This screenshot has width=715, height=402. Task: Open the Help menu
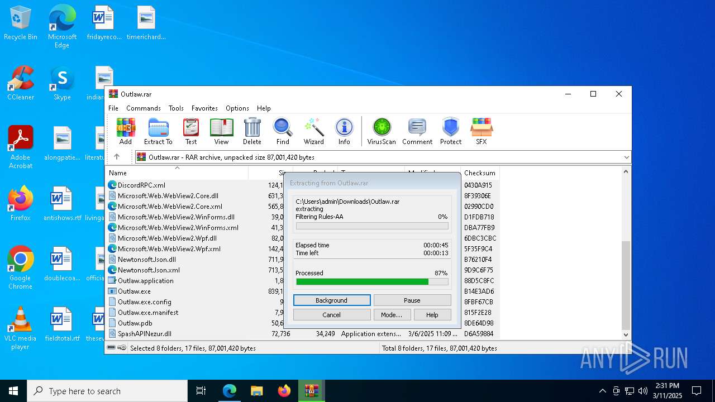[264, 108]
